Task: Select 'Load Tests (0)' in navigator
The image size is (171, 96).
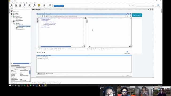Action: [20, 28]
